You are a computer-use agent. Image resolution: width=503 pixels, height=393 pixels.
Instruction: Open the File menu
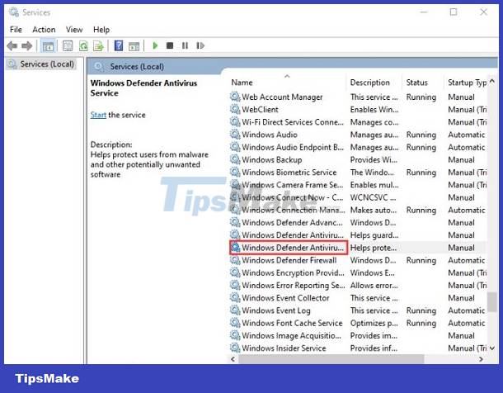point(16,30)
